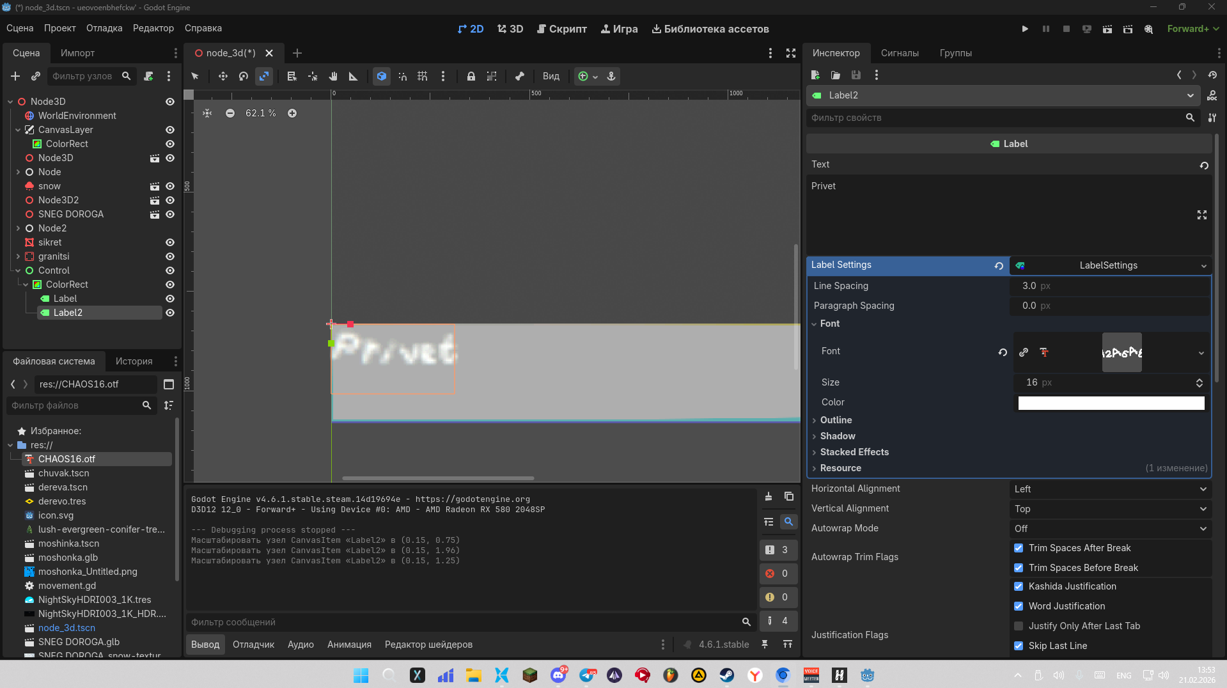1227x688 pixels.
Task: Expand the granitsi node in scene tree
Action: click(18, 256)
